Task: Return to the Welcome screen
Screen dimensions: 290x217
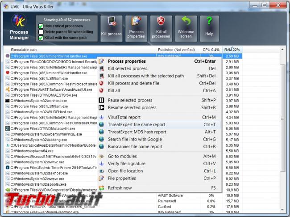Action: pyautogui.click(x=186, y=28)
